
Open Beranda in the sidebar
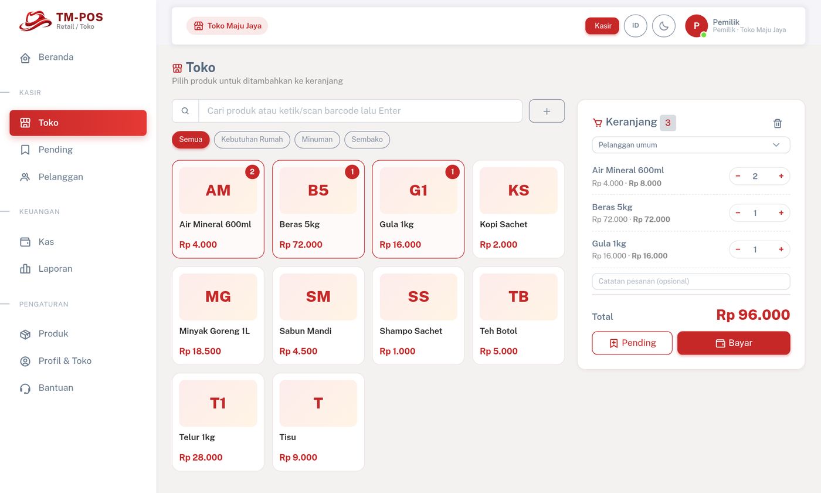click(78, 58)
